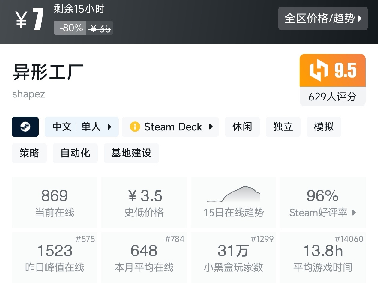Tap the 13.8h 平均游戏时间 card
The image size is (378, 289).
pos(323,257)
